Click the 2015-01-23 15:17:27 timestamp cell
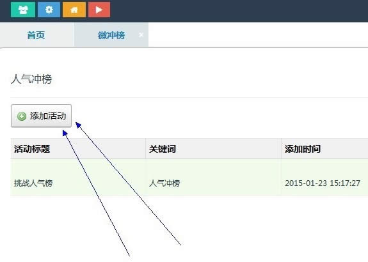Image resolution: width=368 pixels, height=262 pixels. tap(323, 183)
